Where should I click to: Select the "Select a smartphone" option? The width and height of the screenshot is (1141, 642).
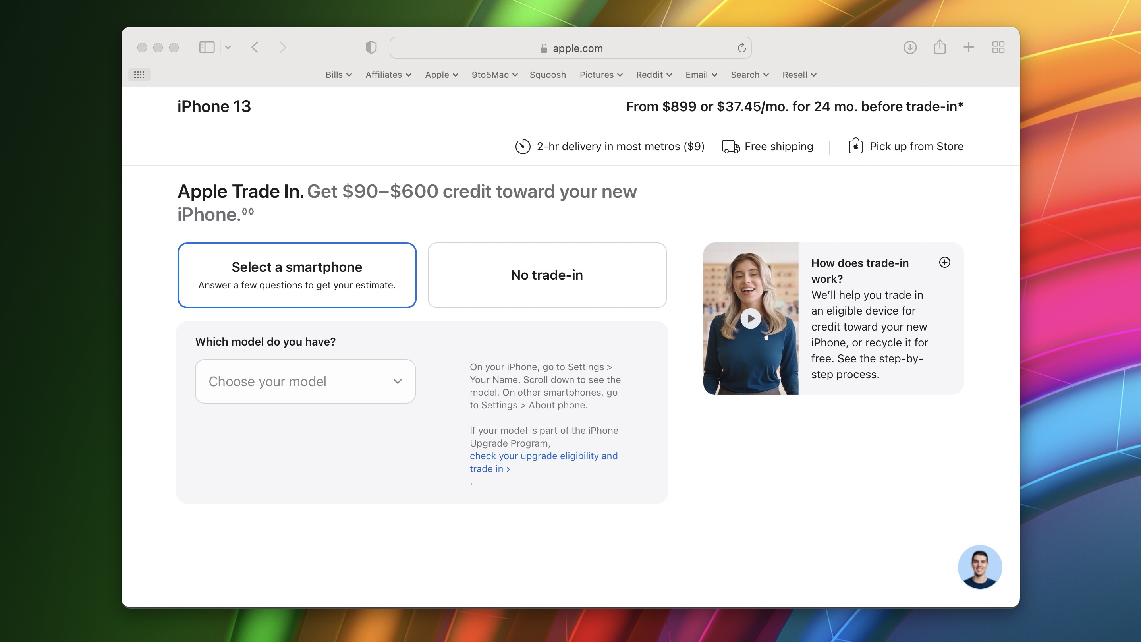[x=296, y=275]
